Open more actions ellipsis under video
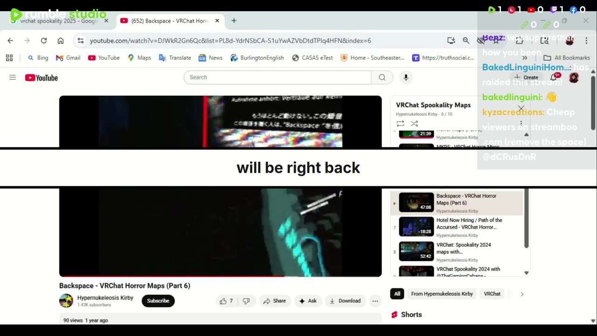Viewport: 597px width, 336px height. [x=375, y=301]
